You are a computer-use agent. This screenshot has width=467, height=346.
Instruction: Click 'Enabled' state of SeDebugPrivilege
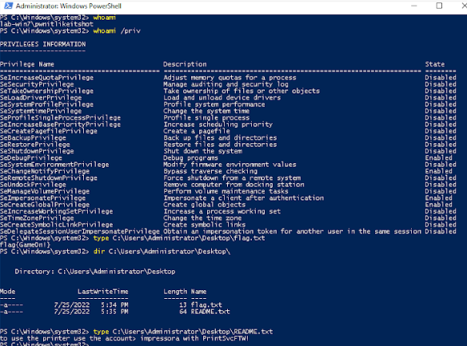[438, 158]
